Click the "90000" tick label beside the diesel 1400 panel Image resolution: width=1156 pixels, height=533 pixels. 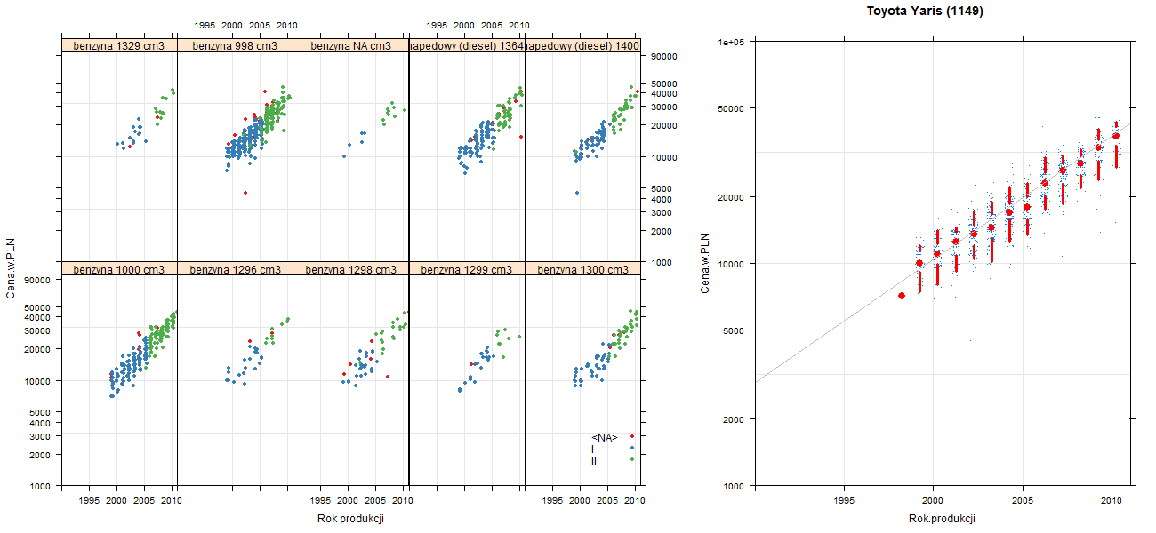(x=665, y=57)
